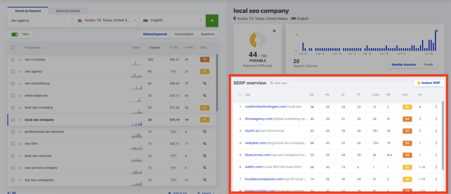Show the Trends chart view
The width and height of the screenshot is (451, 194).
428,65
